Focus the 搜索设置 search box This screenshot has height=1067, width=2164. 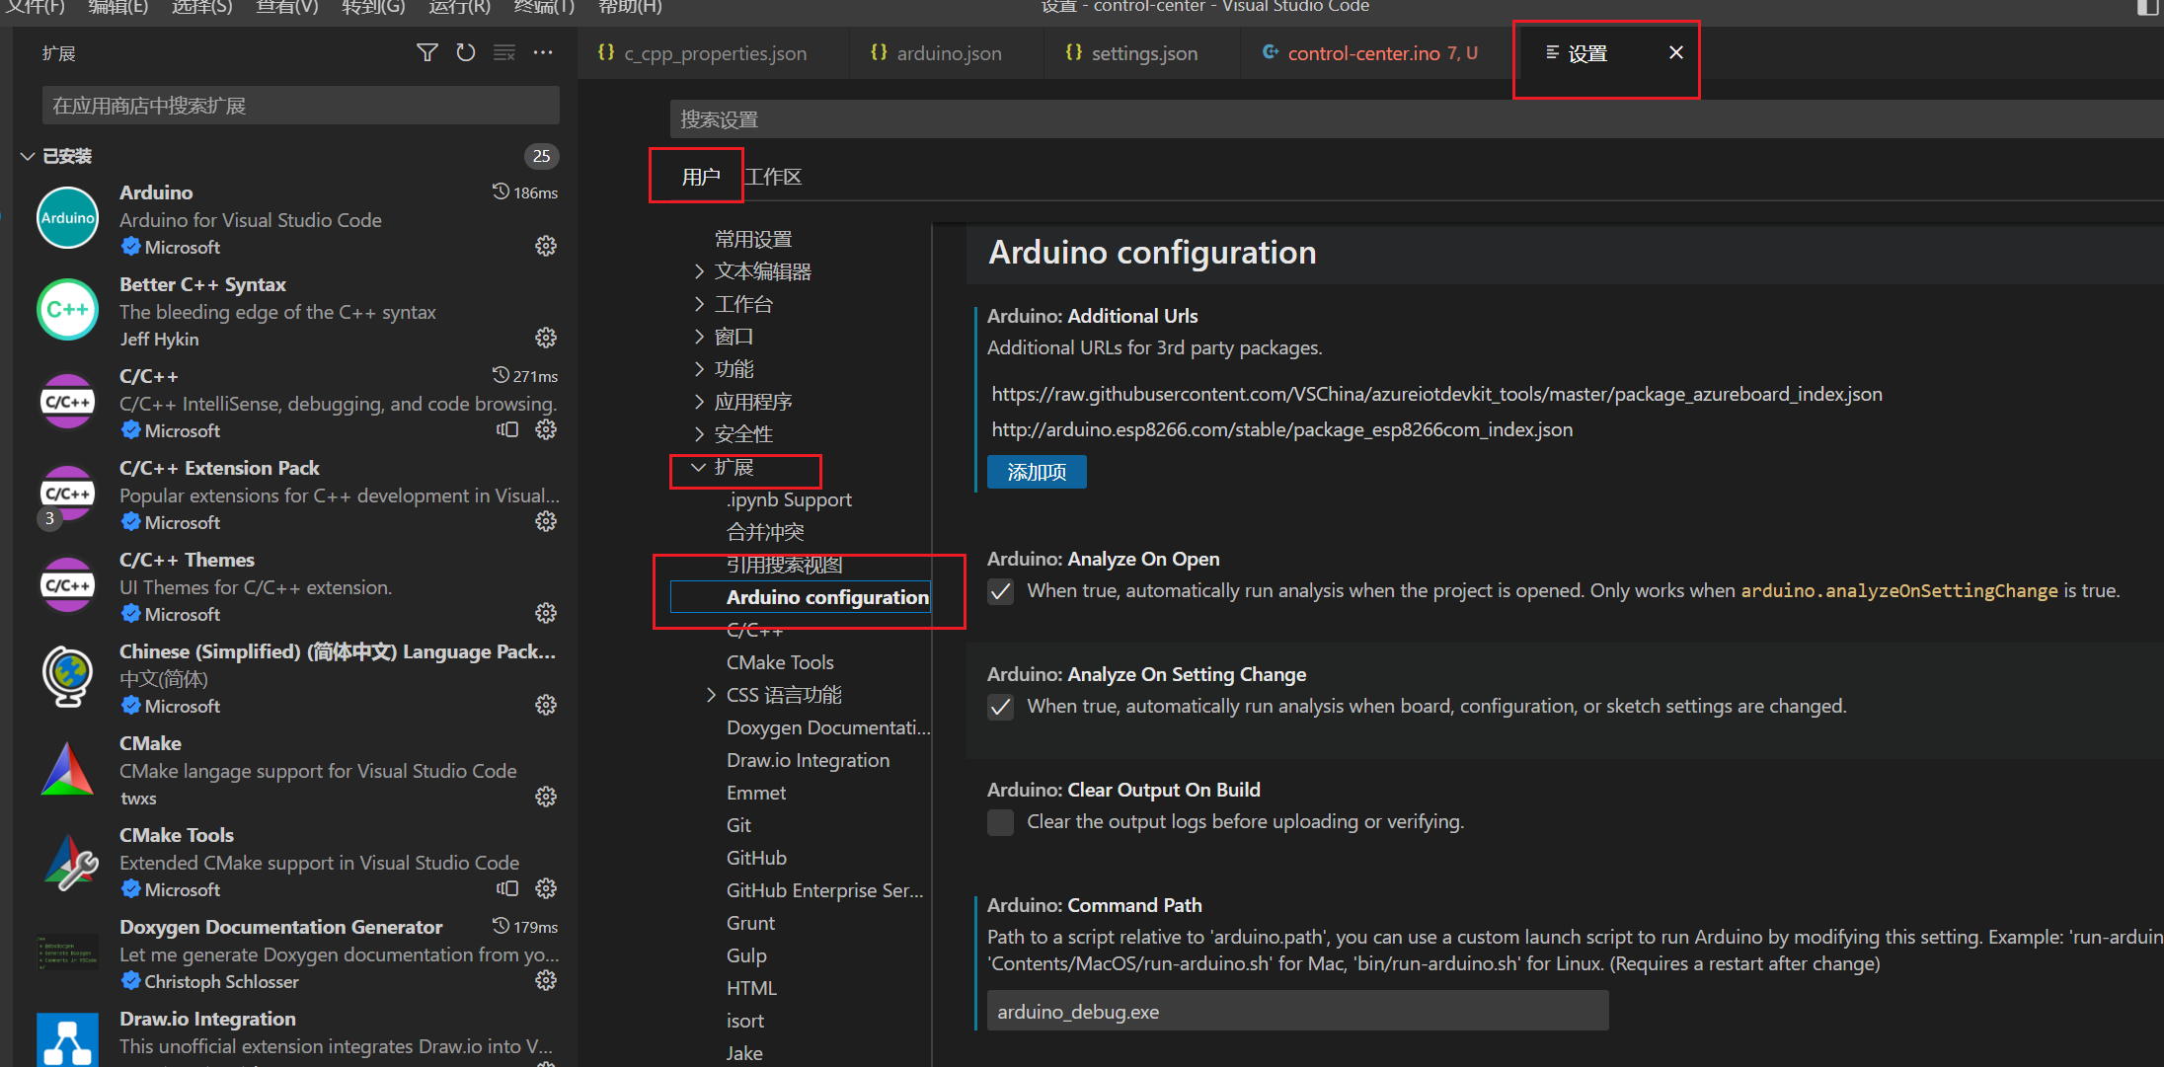coord(1417,119)
